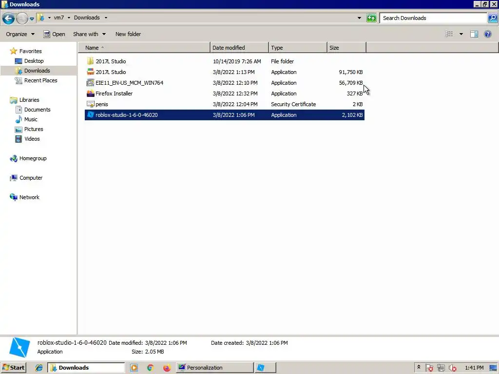Focus the Search Downloads field

tap(433, 18)
